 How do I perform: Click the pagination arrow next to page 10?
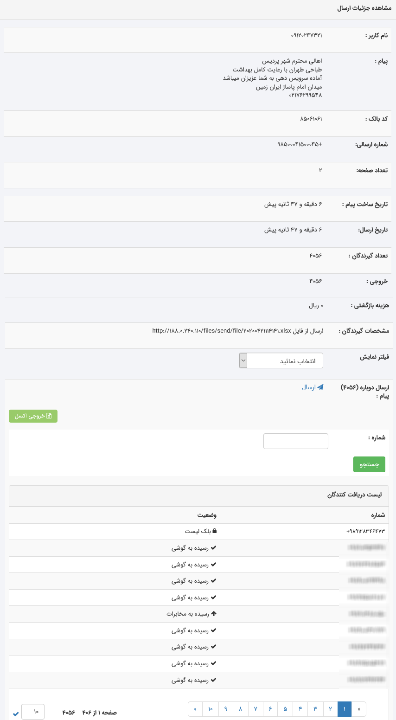(195, 709)
